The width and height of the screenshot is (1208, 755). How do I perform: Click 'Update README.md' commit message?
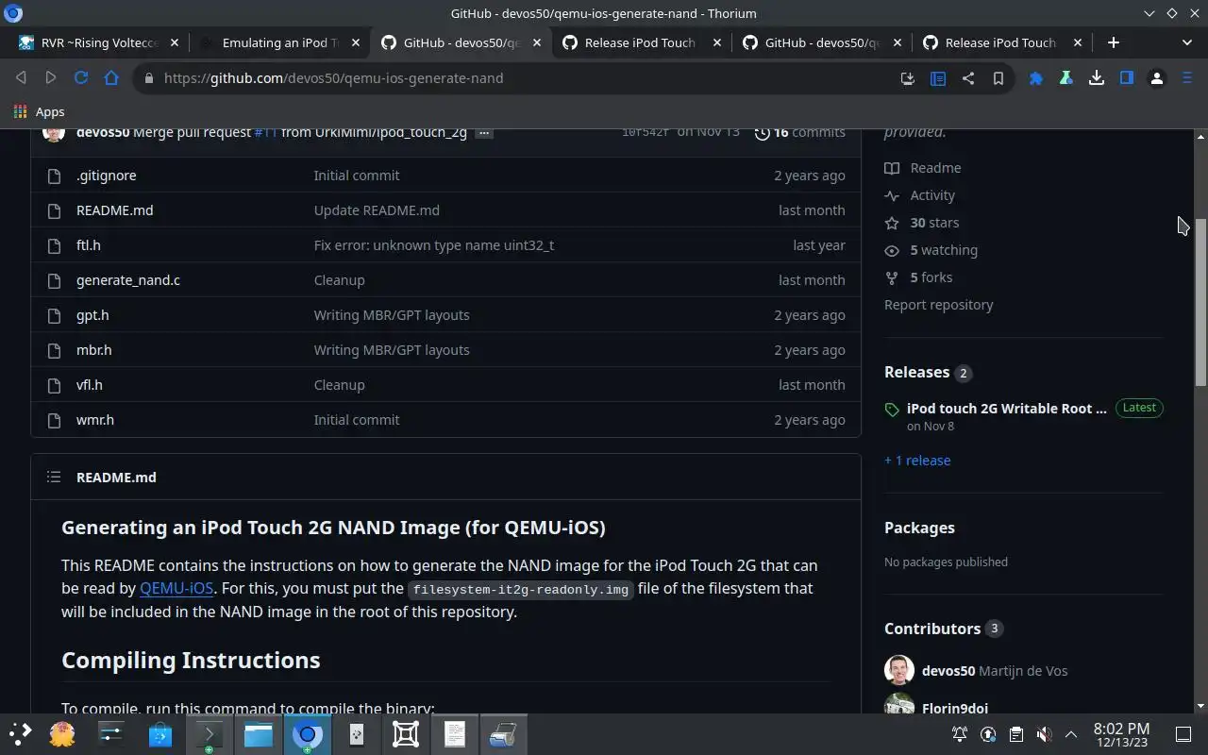pyautogui.click(x=377, y=210)
